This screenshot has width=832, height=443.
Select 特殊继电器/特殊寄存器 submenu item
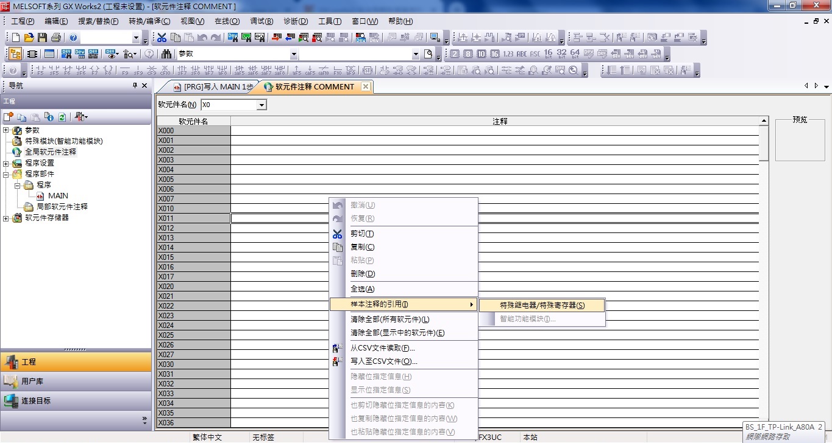(542, 305)
